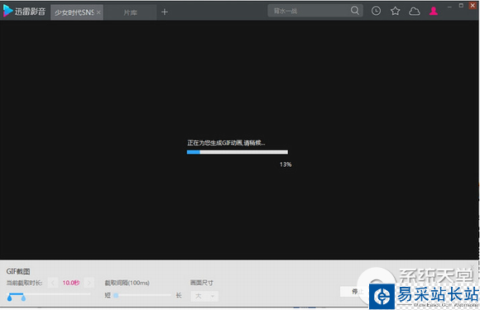Minimize the player window
The width and height of the screenshot is (480, 310).
pos(449,6)
